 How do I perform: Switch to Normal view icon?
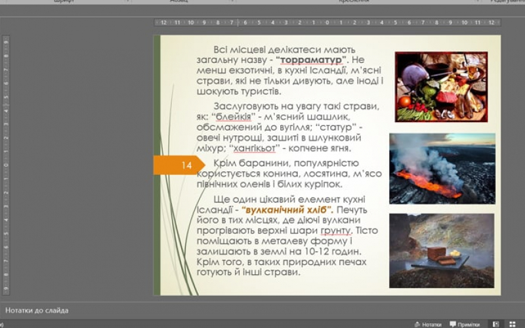[x=496, y=324]
